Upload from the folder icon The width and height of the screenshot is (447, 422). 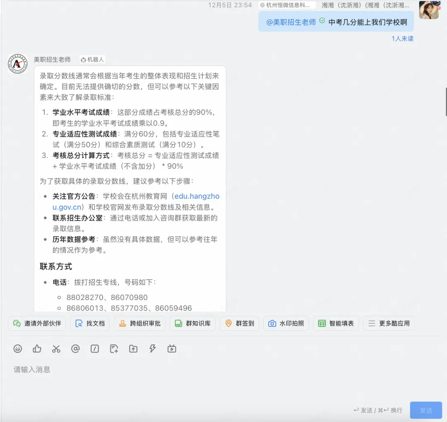point(133,349)
